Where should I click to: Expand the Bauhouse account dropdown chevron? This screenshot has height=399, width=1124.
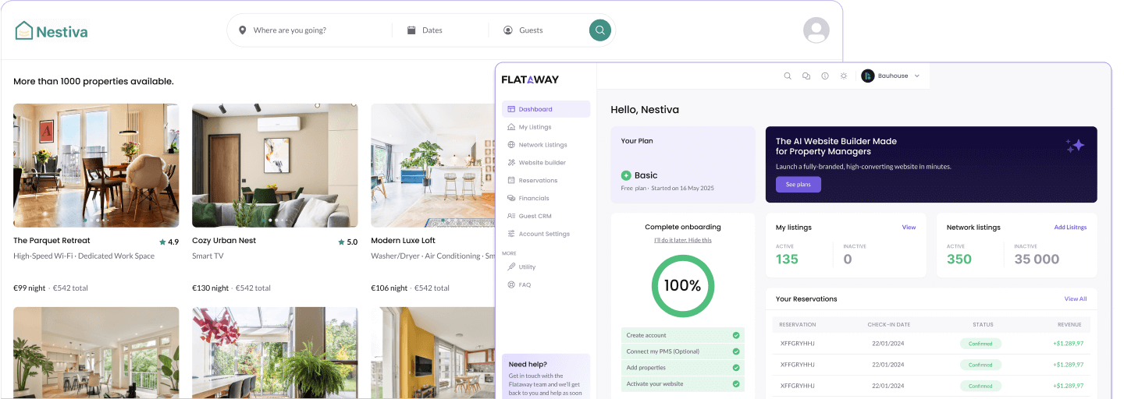[917, 76]
